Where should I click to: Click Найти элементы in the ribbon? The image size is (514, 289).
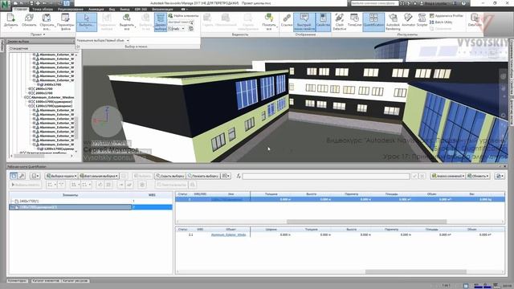coord(183,16)
